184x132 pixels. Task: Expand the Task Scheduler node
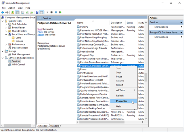click(x=6, y=24)
